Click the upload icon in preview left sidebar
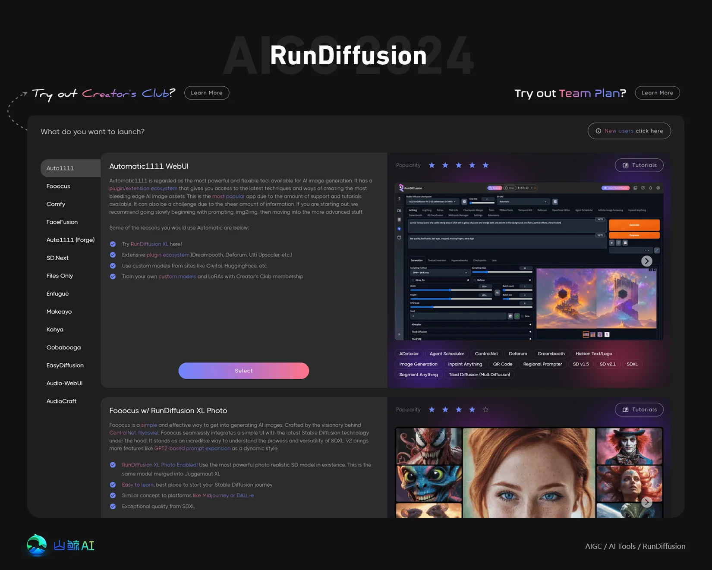The width and height of the screenshot is (712, 570). (x=399, y=199)
